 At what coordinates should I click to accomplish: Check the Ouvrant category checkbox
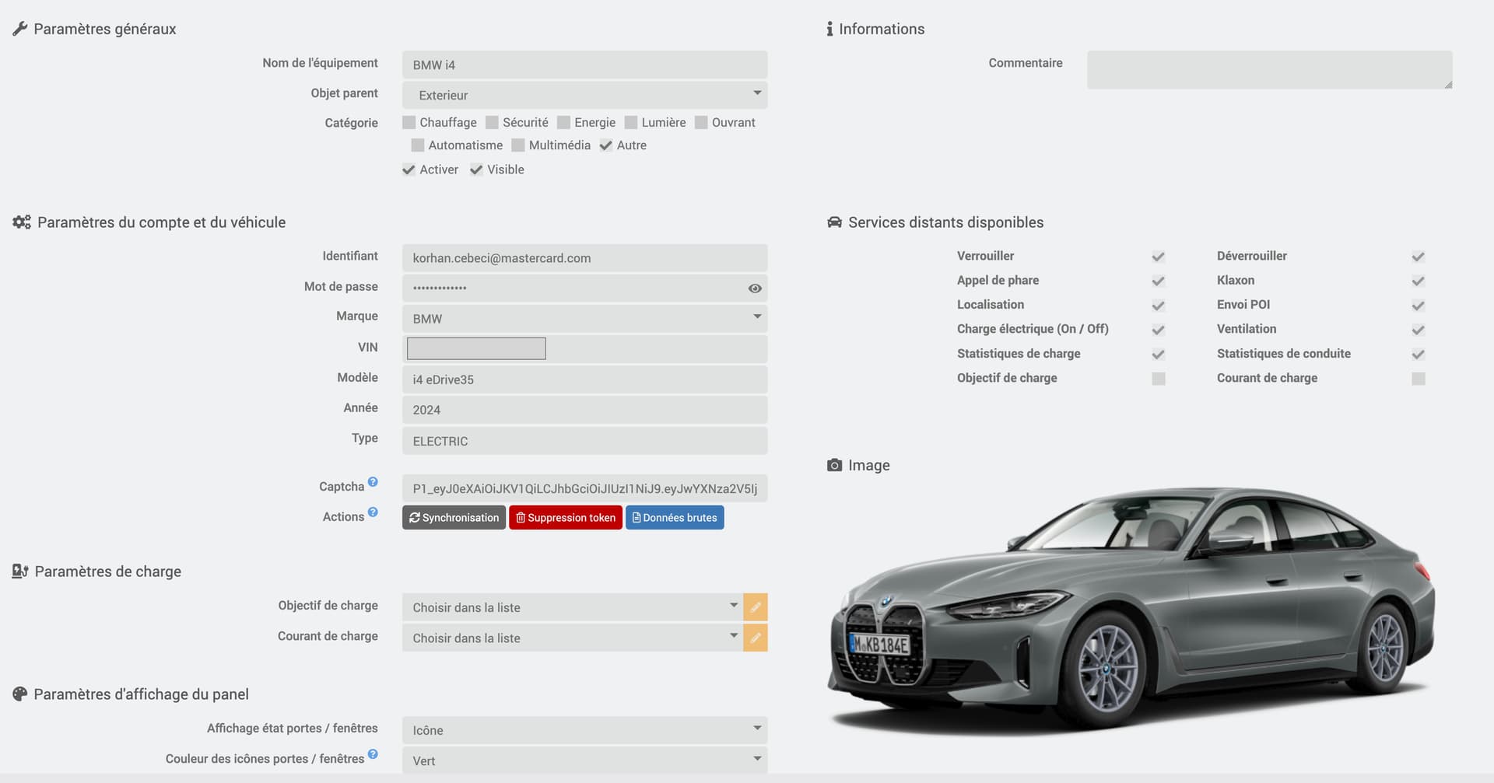click(x=701, y=123)
